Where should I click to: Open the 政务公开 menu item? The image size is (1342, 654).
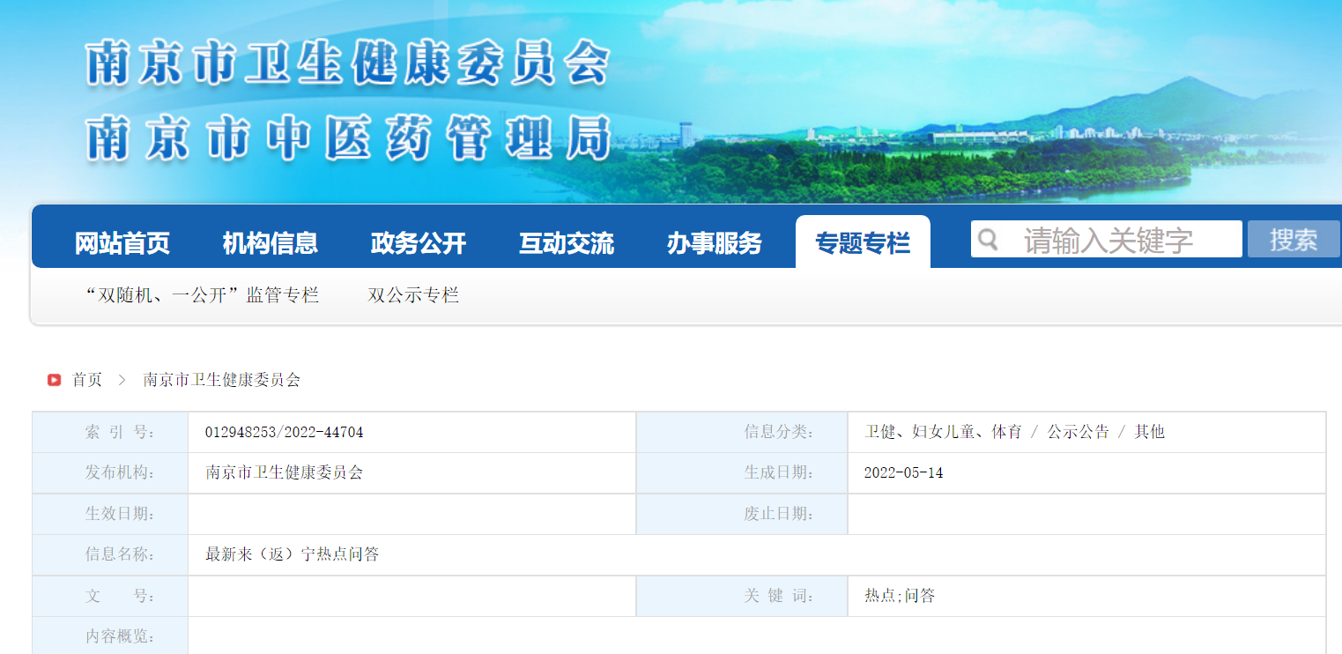click(418, 243)
